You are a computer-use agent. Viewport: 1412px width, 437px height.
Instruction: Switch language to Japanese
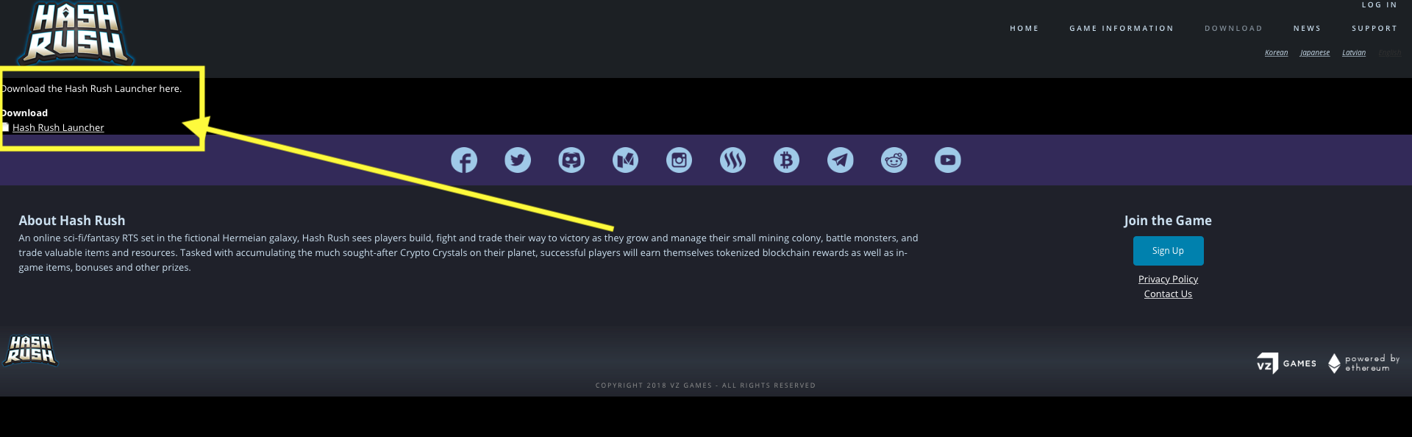[1315, 53]
